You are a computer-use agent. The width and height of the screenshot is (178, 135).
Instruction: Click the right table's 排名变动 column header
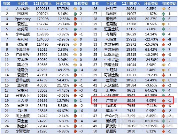tap(169, 4)
